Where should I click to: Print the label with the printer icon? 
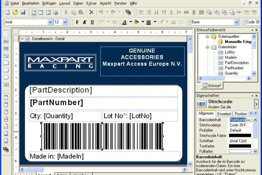[56, 12]
